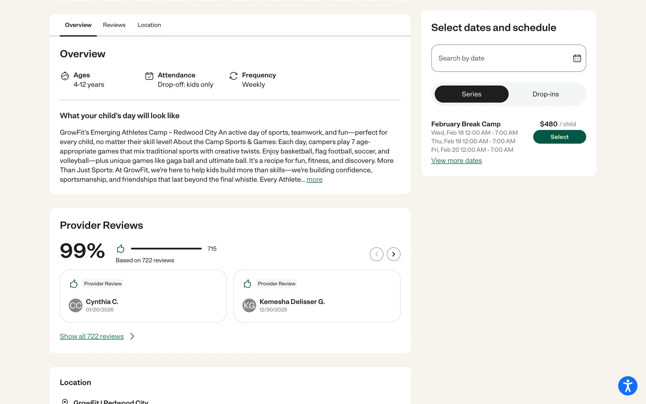Screen dimensions: 646x404
Task: Expand View more dates link
Action: click(456, 161)
